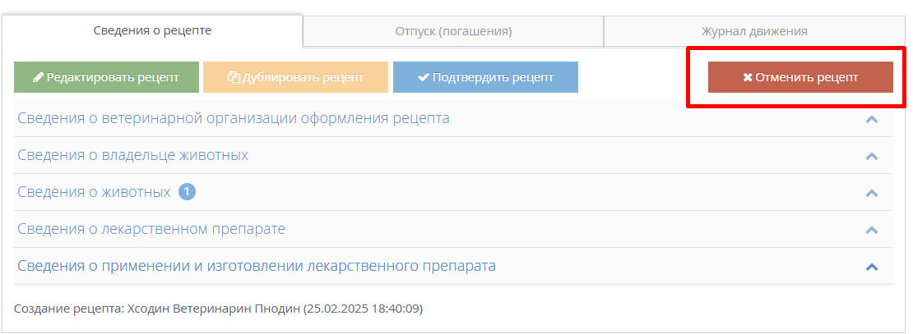Collapse the лекарственном препарате section chevron
This screenshot has width=913, height=334.
[872, 230]
